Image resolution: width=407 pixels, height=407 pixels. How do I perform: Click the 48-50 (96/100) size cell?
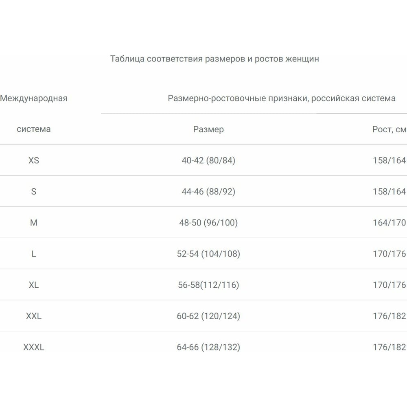click(208, 223)
